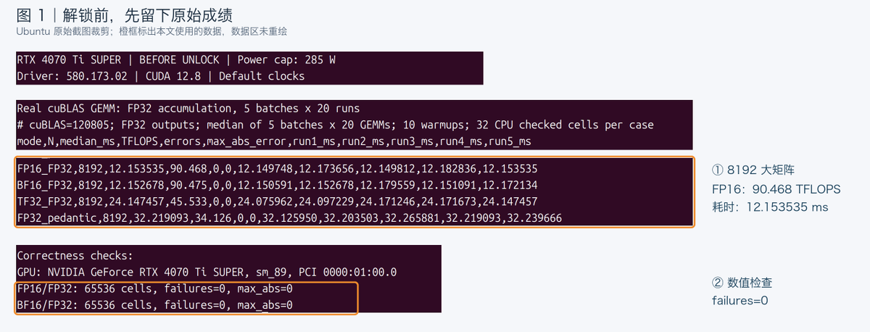Click the Real cuBLAS GEMM title line
Viewport: 870px width, 332px height.
coord(188,109)
